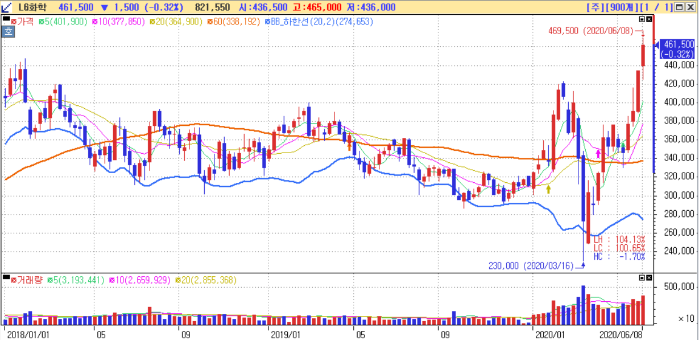The height and width of the screenshot is (340, 699).
Task: Click the magenta up arrow signal marker
Action: point(598,153)
